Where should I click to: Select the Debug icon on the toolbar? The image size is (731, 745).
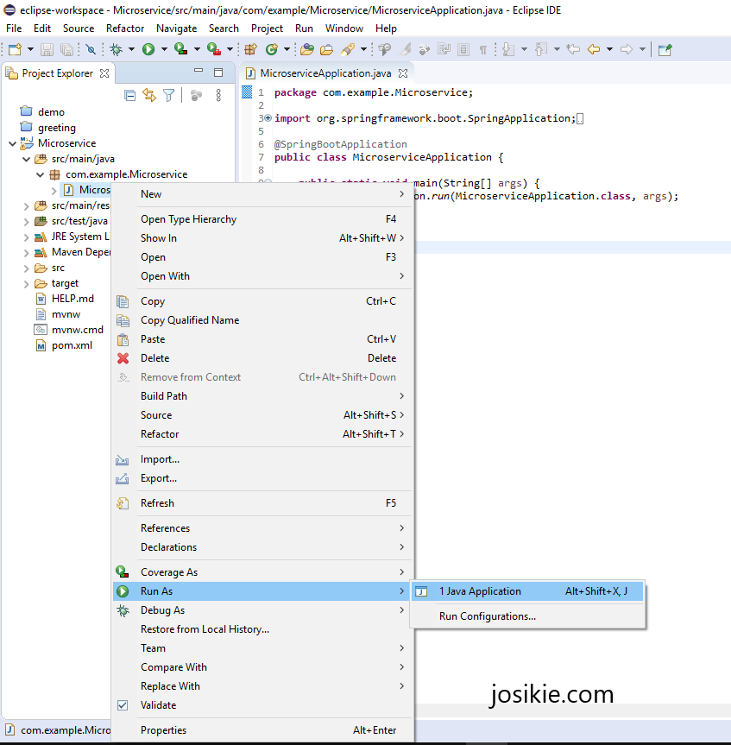(x=115, y=49)
